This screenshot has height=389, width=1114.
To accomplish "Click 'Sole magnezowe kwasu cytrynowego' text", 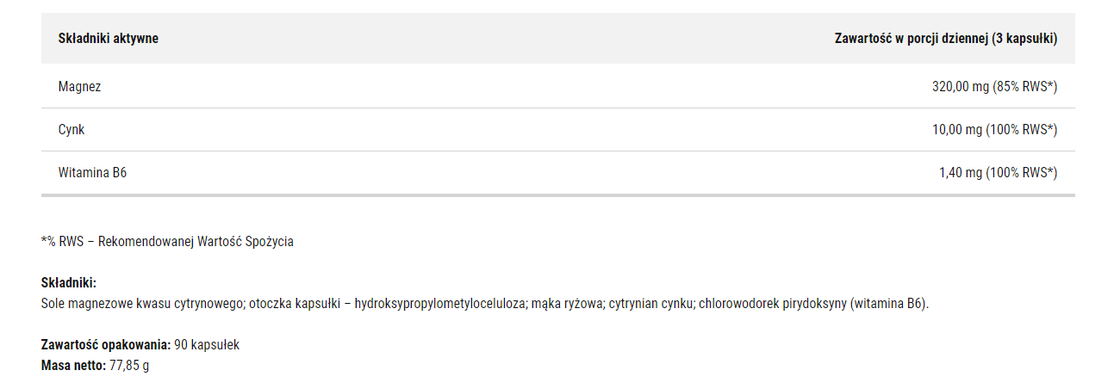I will click(143, 304).
